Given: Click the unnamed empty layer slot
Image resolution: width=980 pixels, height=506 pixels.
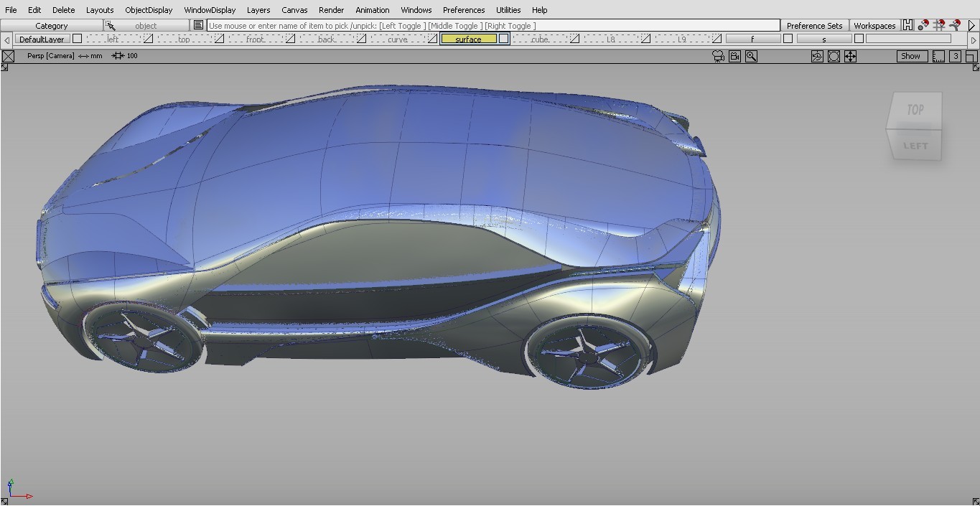Looking at the screenshot, I should 908,39.
